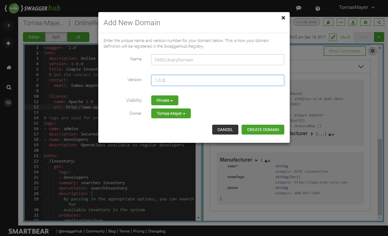Screen dimensions: 388x236
Task: Open the Visibility Private dropdown
Action: pos(165,101)
